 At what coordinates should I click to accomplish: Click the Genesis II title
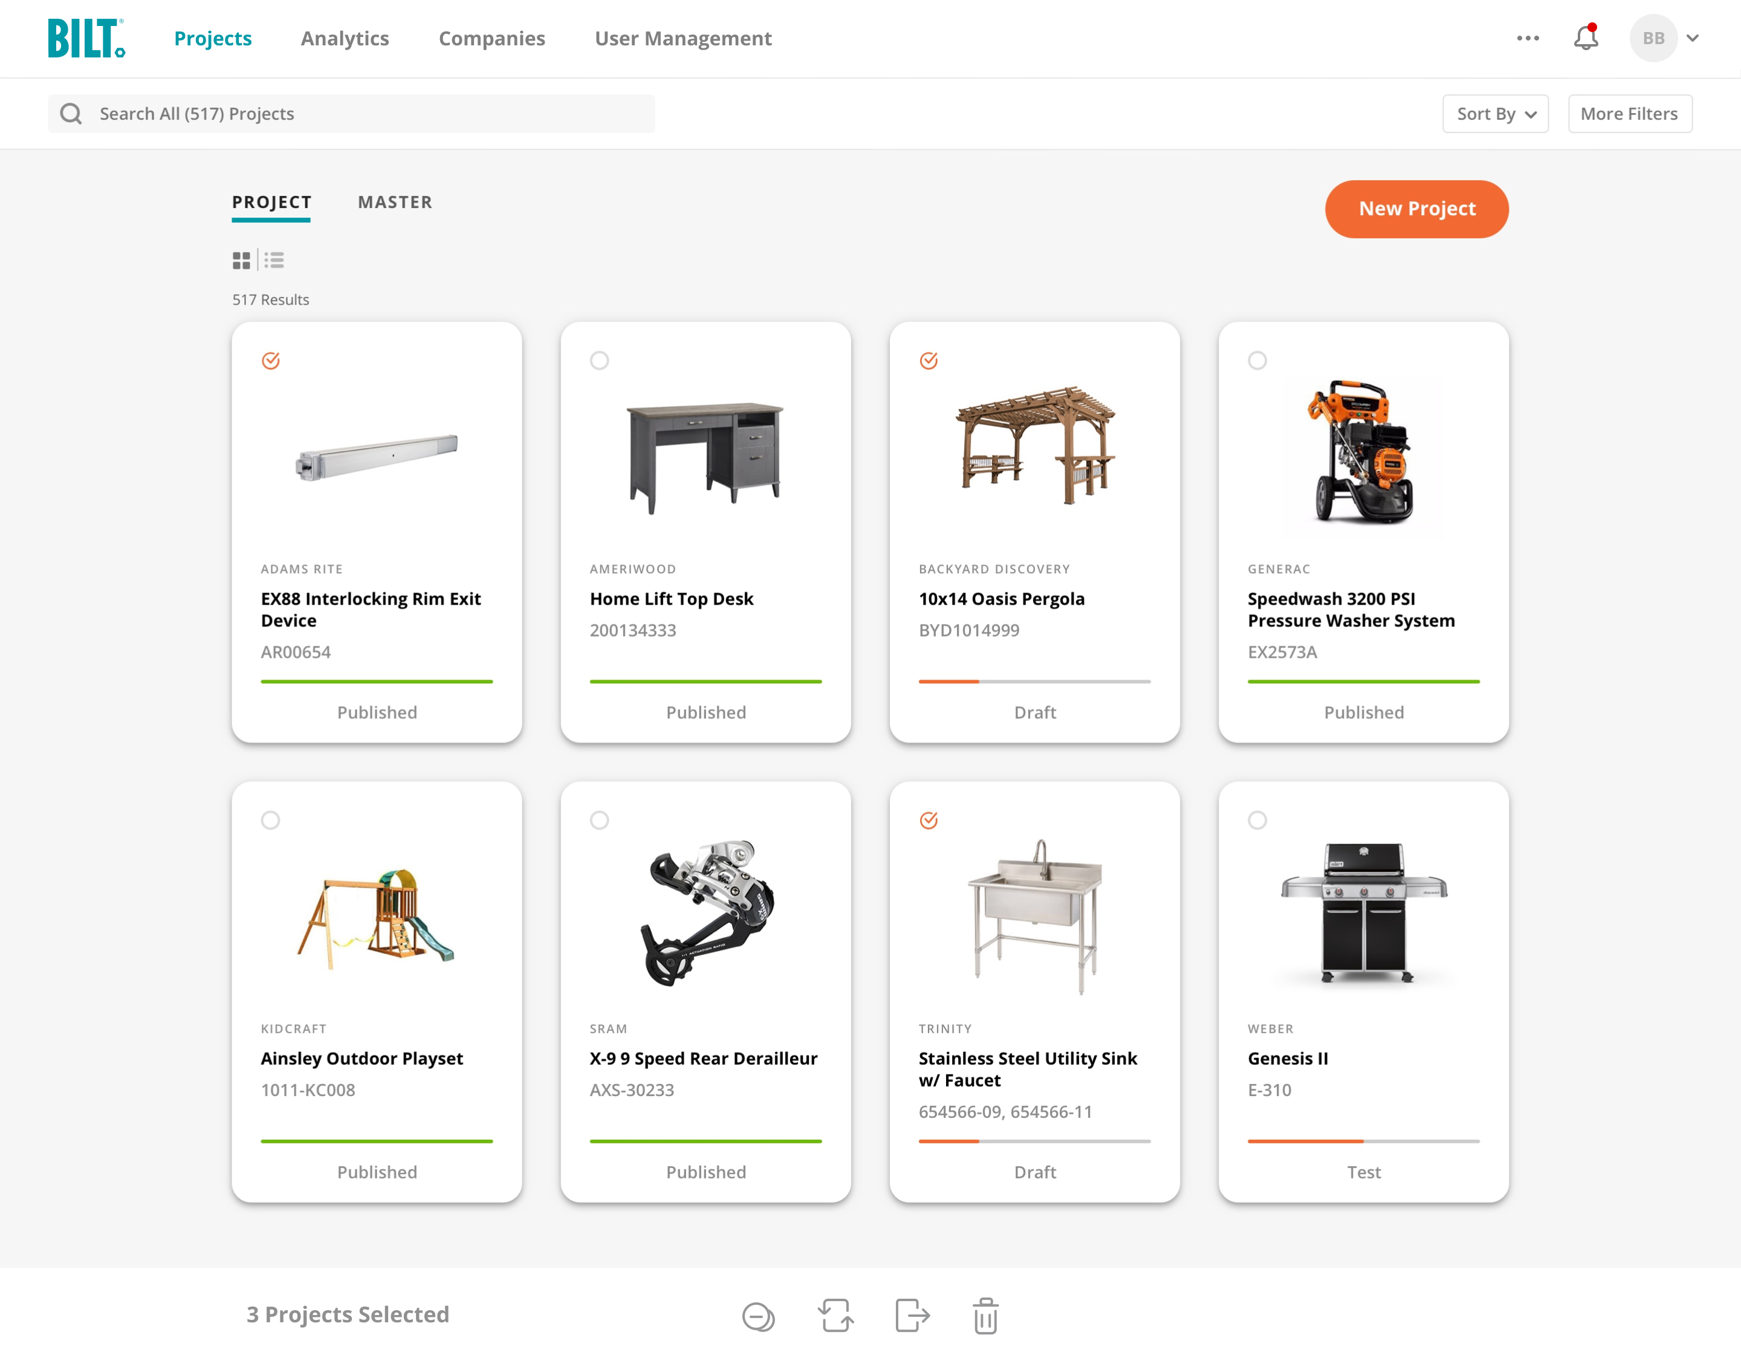pyautogui.click(x=1288, y=1058)
